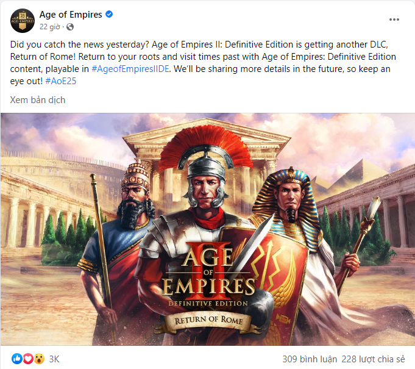Click the Wow emoji reaction icon
Viewport: 415px width, 369px height.
(x=39, y=359)
